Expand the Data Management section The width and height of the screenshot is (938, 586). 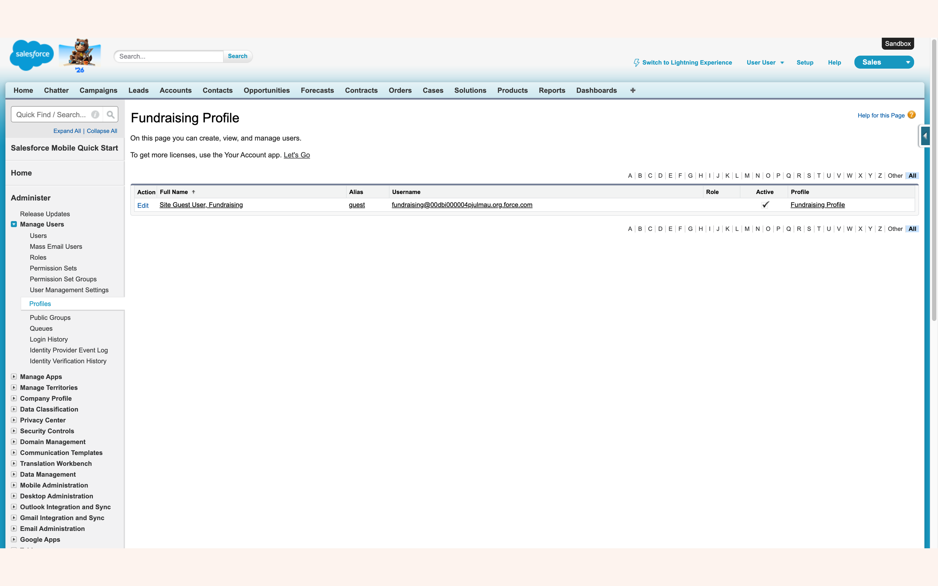coord(14,474)
